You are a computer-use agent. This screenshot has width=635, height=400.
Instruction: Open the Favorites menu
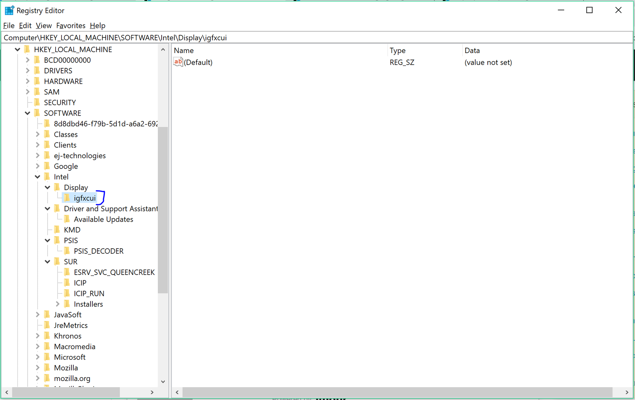click(71, 25)
